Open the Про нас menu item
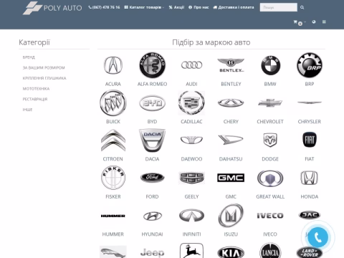This screenshot has height=258, width=344. (199, 7)
